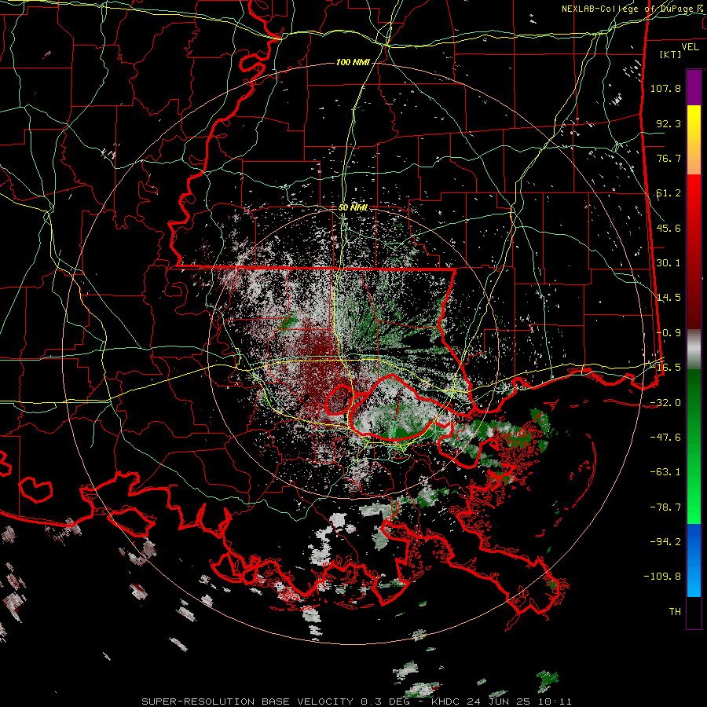Click the 30.1 velocity scale value
Image resolution: width=707 pixels, height=707 pixels.
coord(669,263)
